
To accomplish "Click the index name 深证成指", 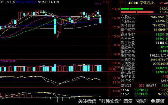I will pos(146,3).
